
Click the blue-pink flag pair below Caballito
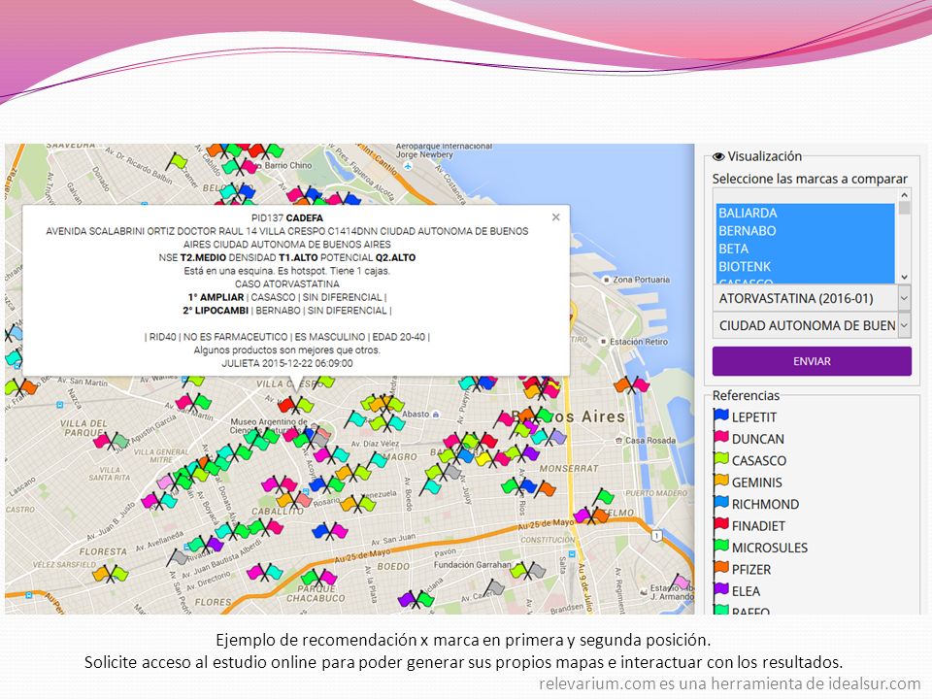tap(330, 530)
